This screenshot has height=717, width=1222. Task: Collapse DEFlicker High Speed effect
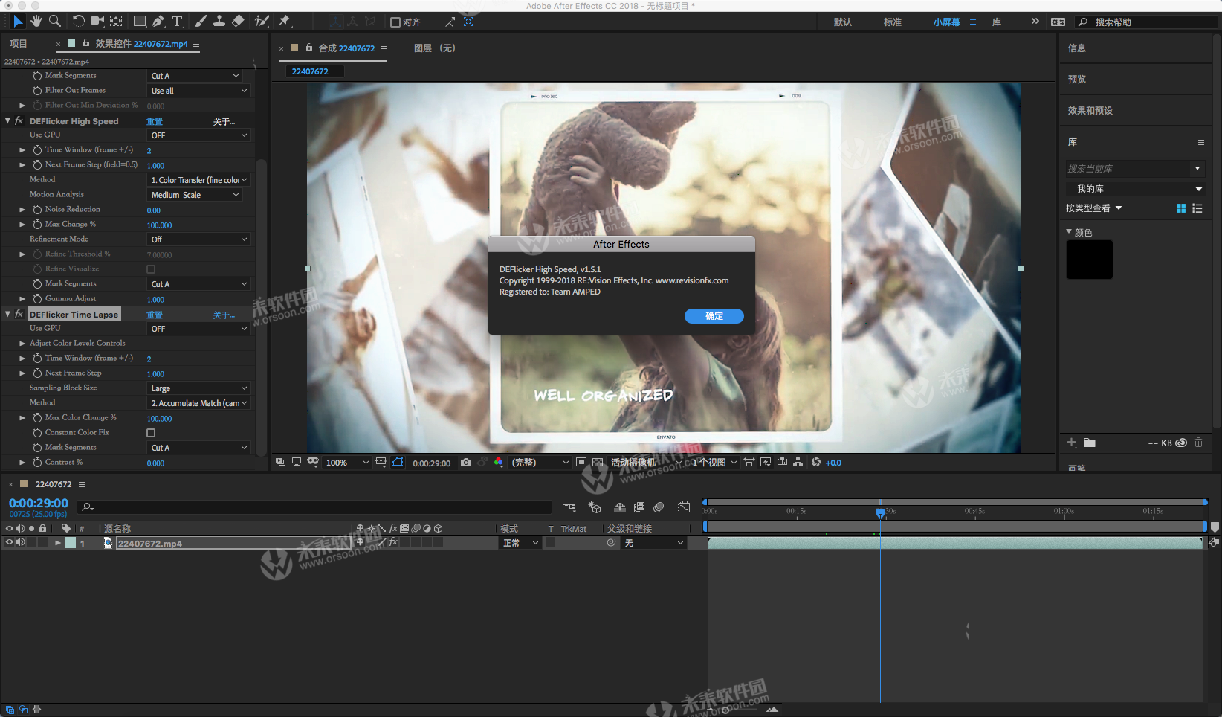tap(8, 120)
